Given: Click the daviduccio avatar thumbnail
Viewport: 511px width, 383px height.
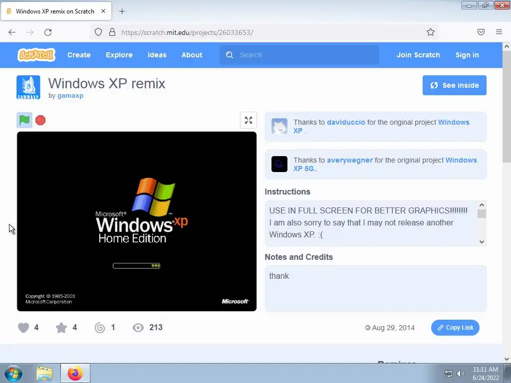Looking at the screenshot, I should click(x=279, y=126).
